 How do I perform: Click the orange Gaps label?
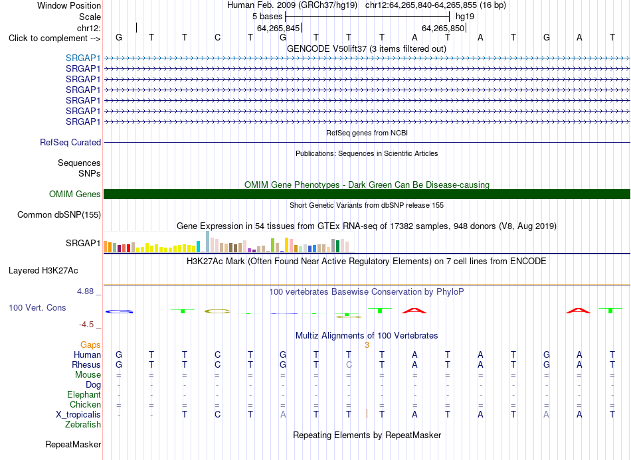click(90, 345)
